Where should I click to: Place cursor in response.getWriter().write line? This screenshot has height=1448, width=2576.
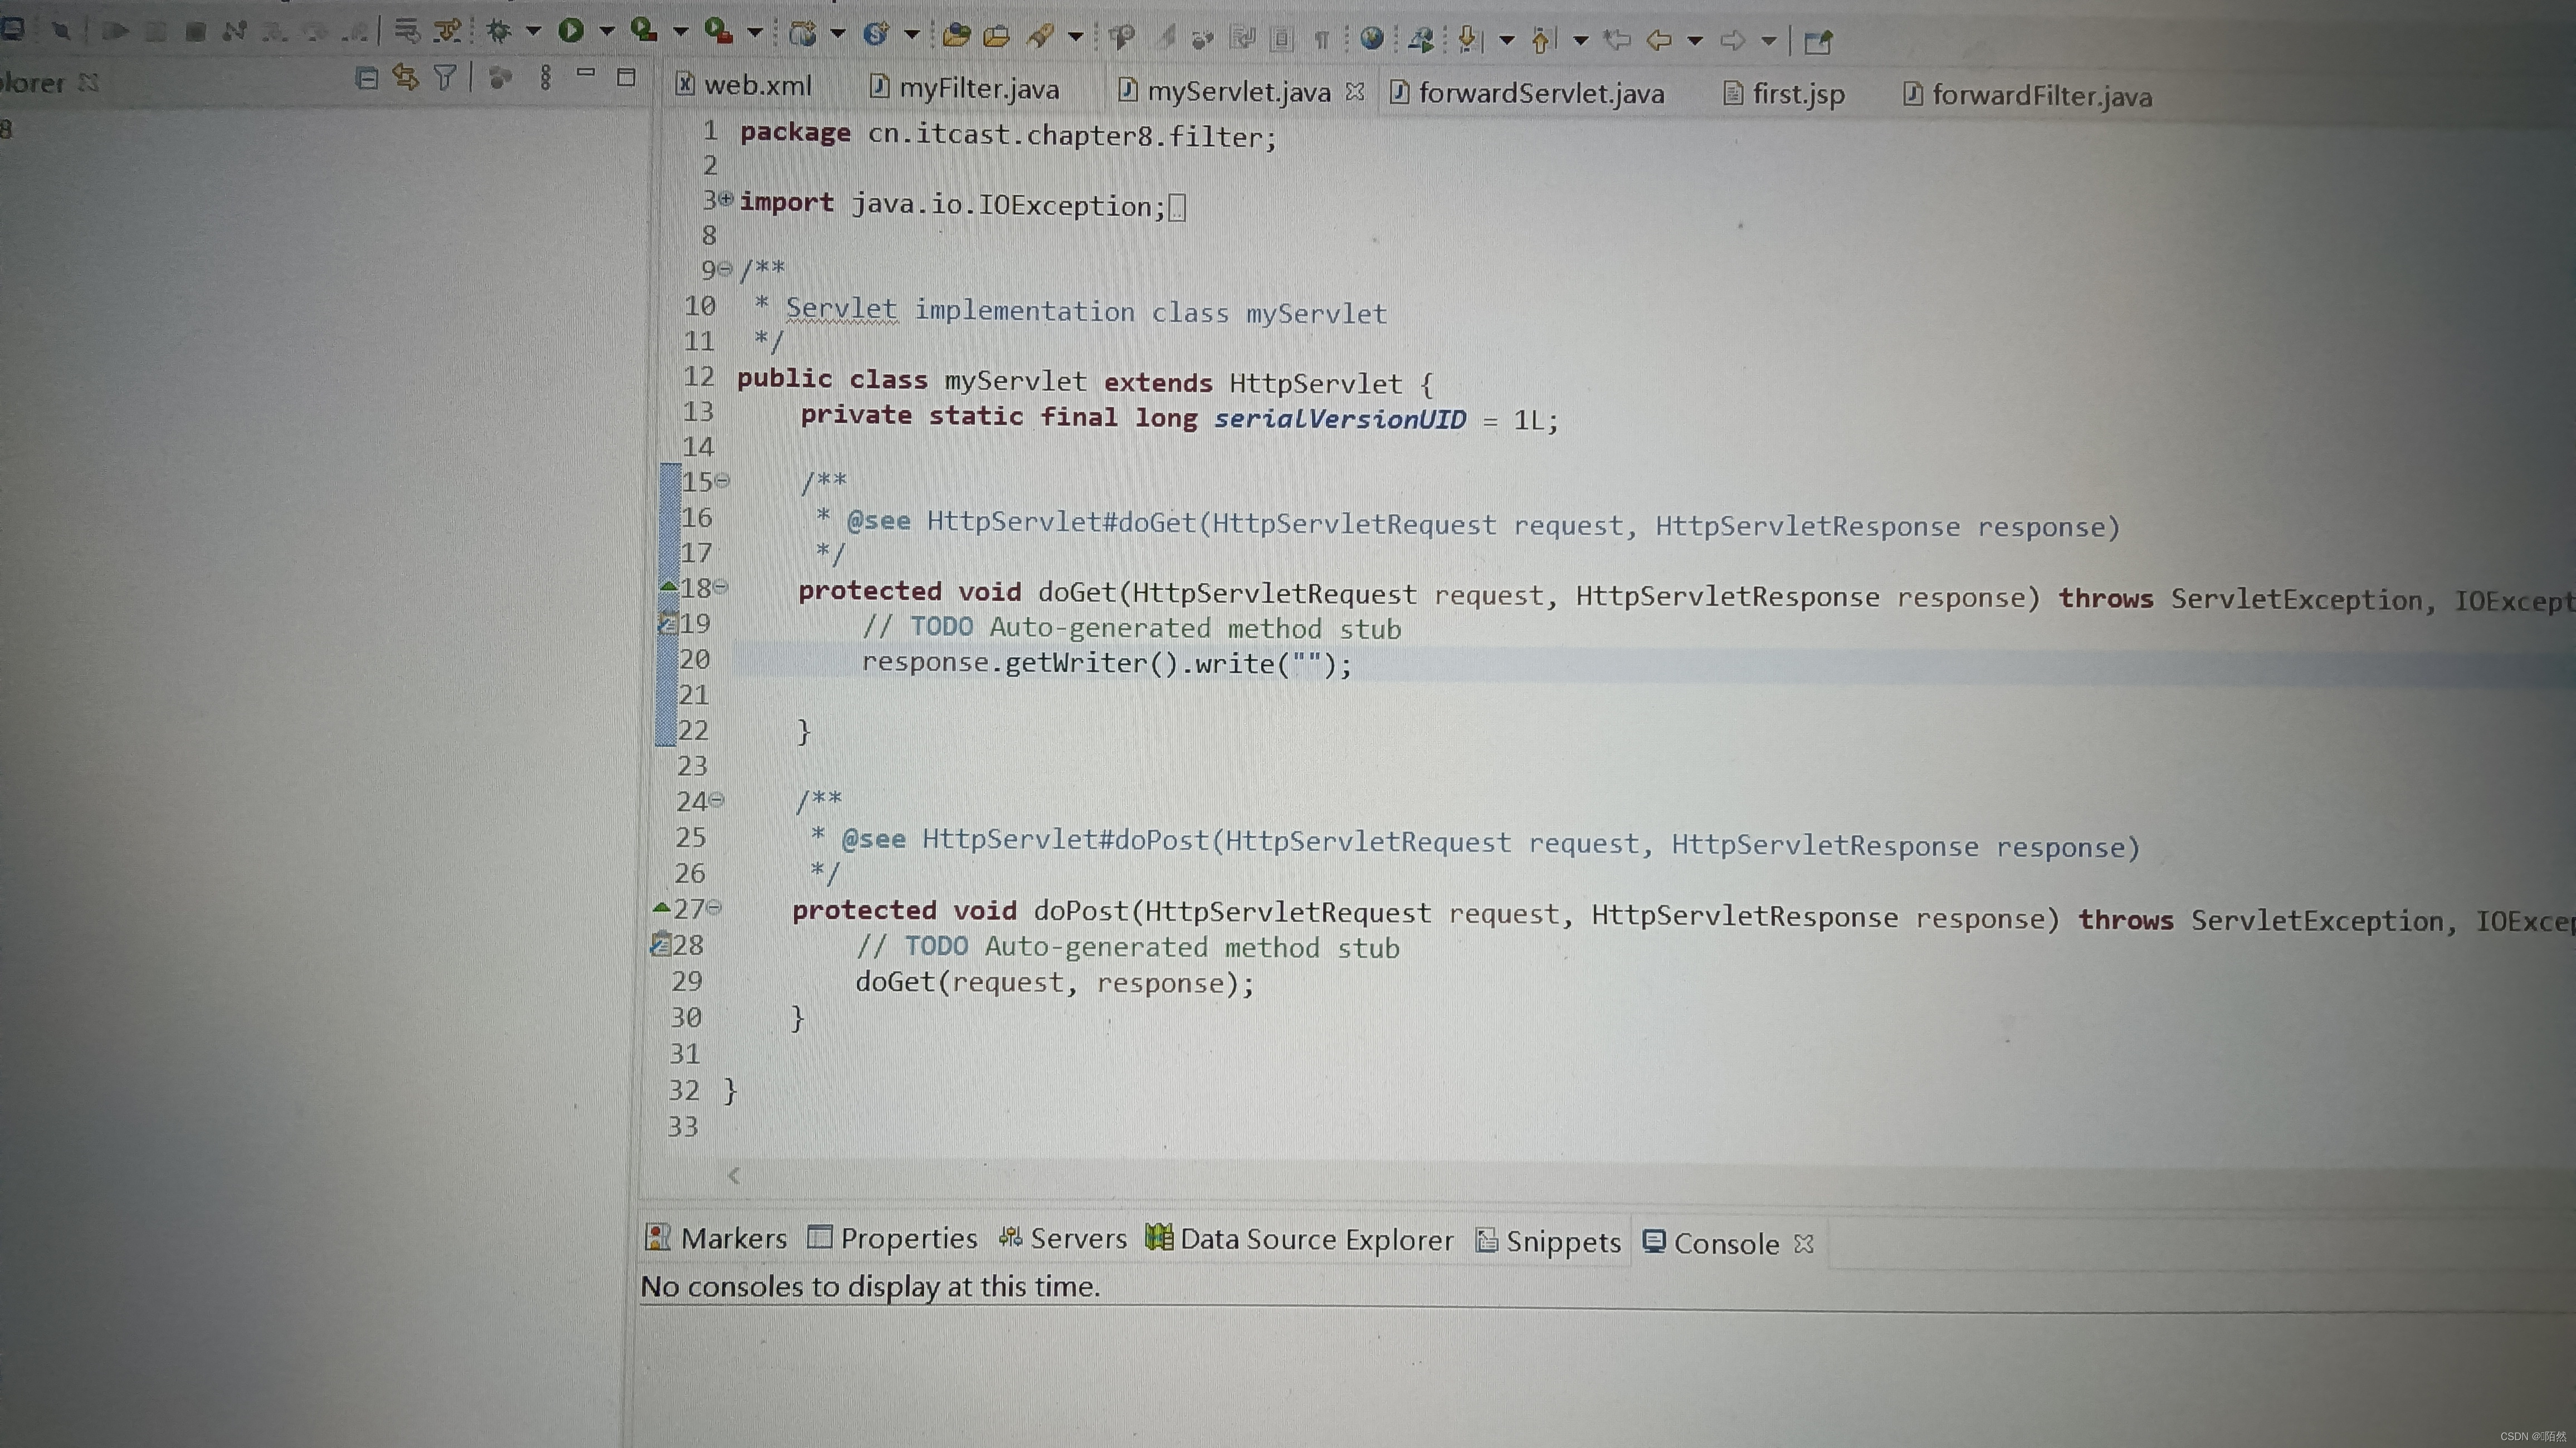coord(1107,663)
